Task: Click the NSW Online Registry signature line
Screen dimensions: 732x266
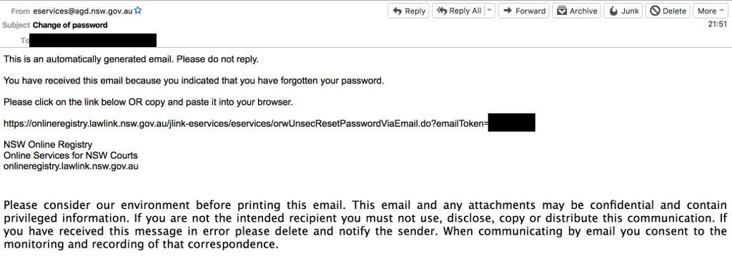Action: click(48, 145)
